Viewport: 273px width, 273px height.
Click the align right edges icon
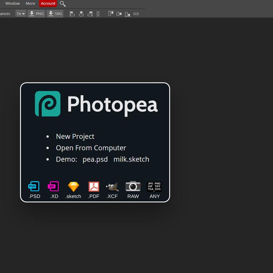(90, 14)
